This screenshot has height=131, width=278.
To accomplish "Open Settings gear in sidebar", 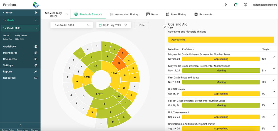I will tap(36, 65).
